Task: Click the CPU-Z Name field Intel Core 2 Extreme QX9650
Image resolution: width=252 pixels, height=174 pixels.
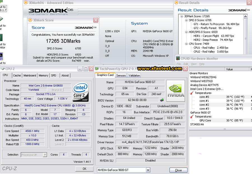Action: click(x=46, y=86)
